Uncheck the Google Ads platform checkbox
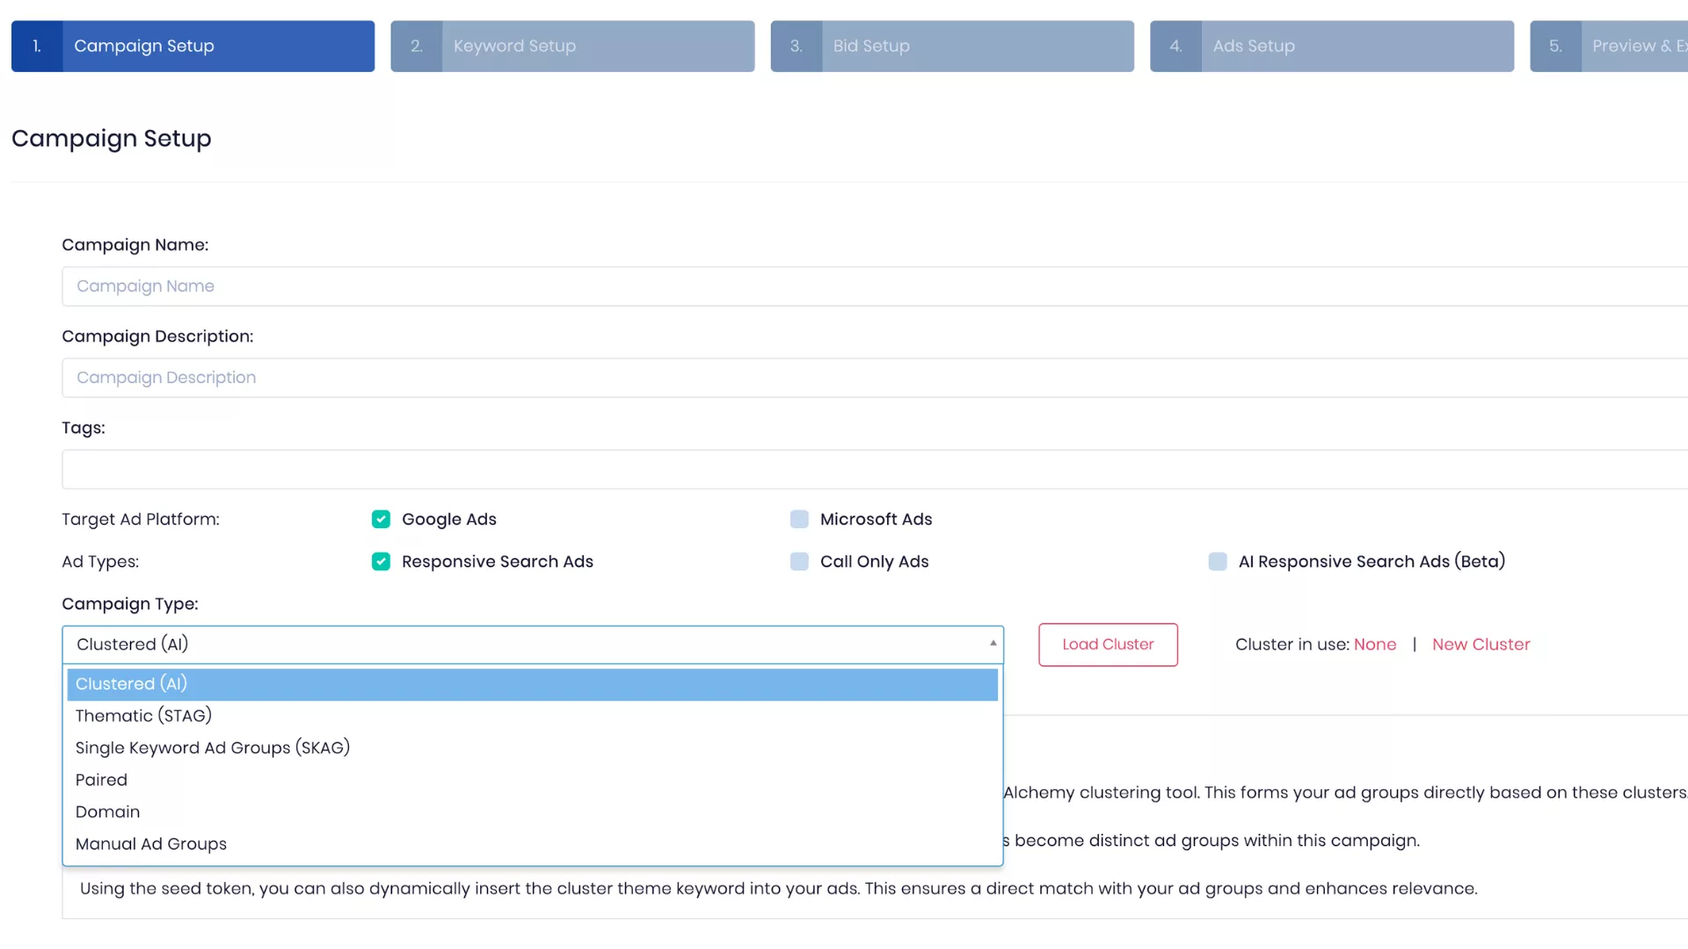The width and height of the screenshot is (1688, 949). (381, 519)
